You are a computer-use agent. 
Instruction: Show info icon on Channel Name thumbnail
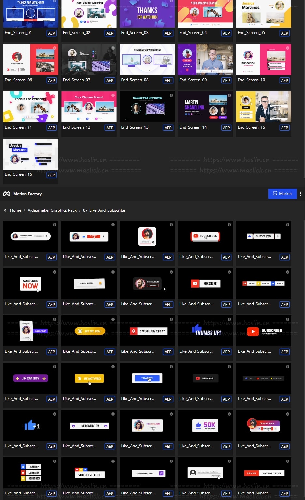point(288,414)
